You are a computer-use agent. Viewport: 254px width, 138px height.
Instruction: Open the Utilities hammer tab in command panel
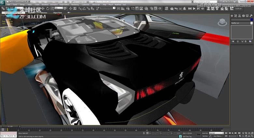(x=251, y=16)
